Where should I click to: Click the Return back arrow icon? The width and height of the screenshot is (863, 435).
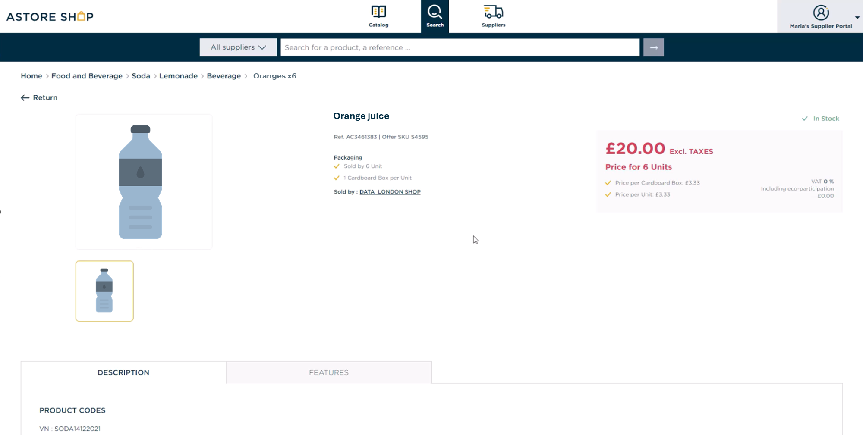point(25,98)
